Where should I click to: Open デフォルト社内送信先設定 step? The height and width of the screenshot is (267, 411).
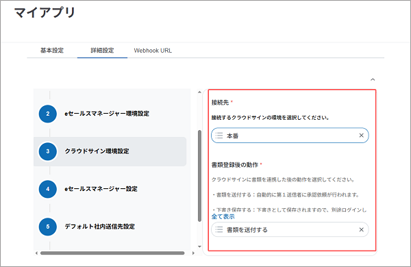click(99, 227)
